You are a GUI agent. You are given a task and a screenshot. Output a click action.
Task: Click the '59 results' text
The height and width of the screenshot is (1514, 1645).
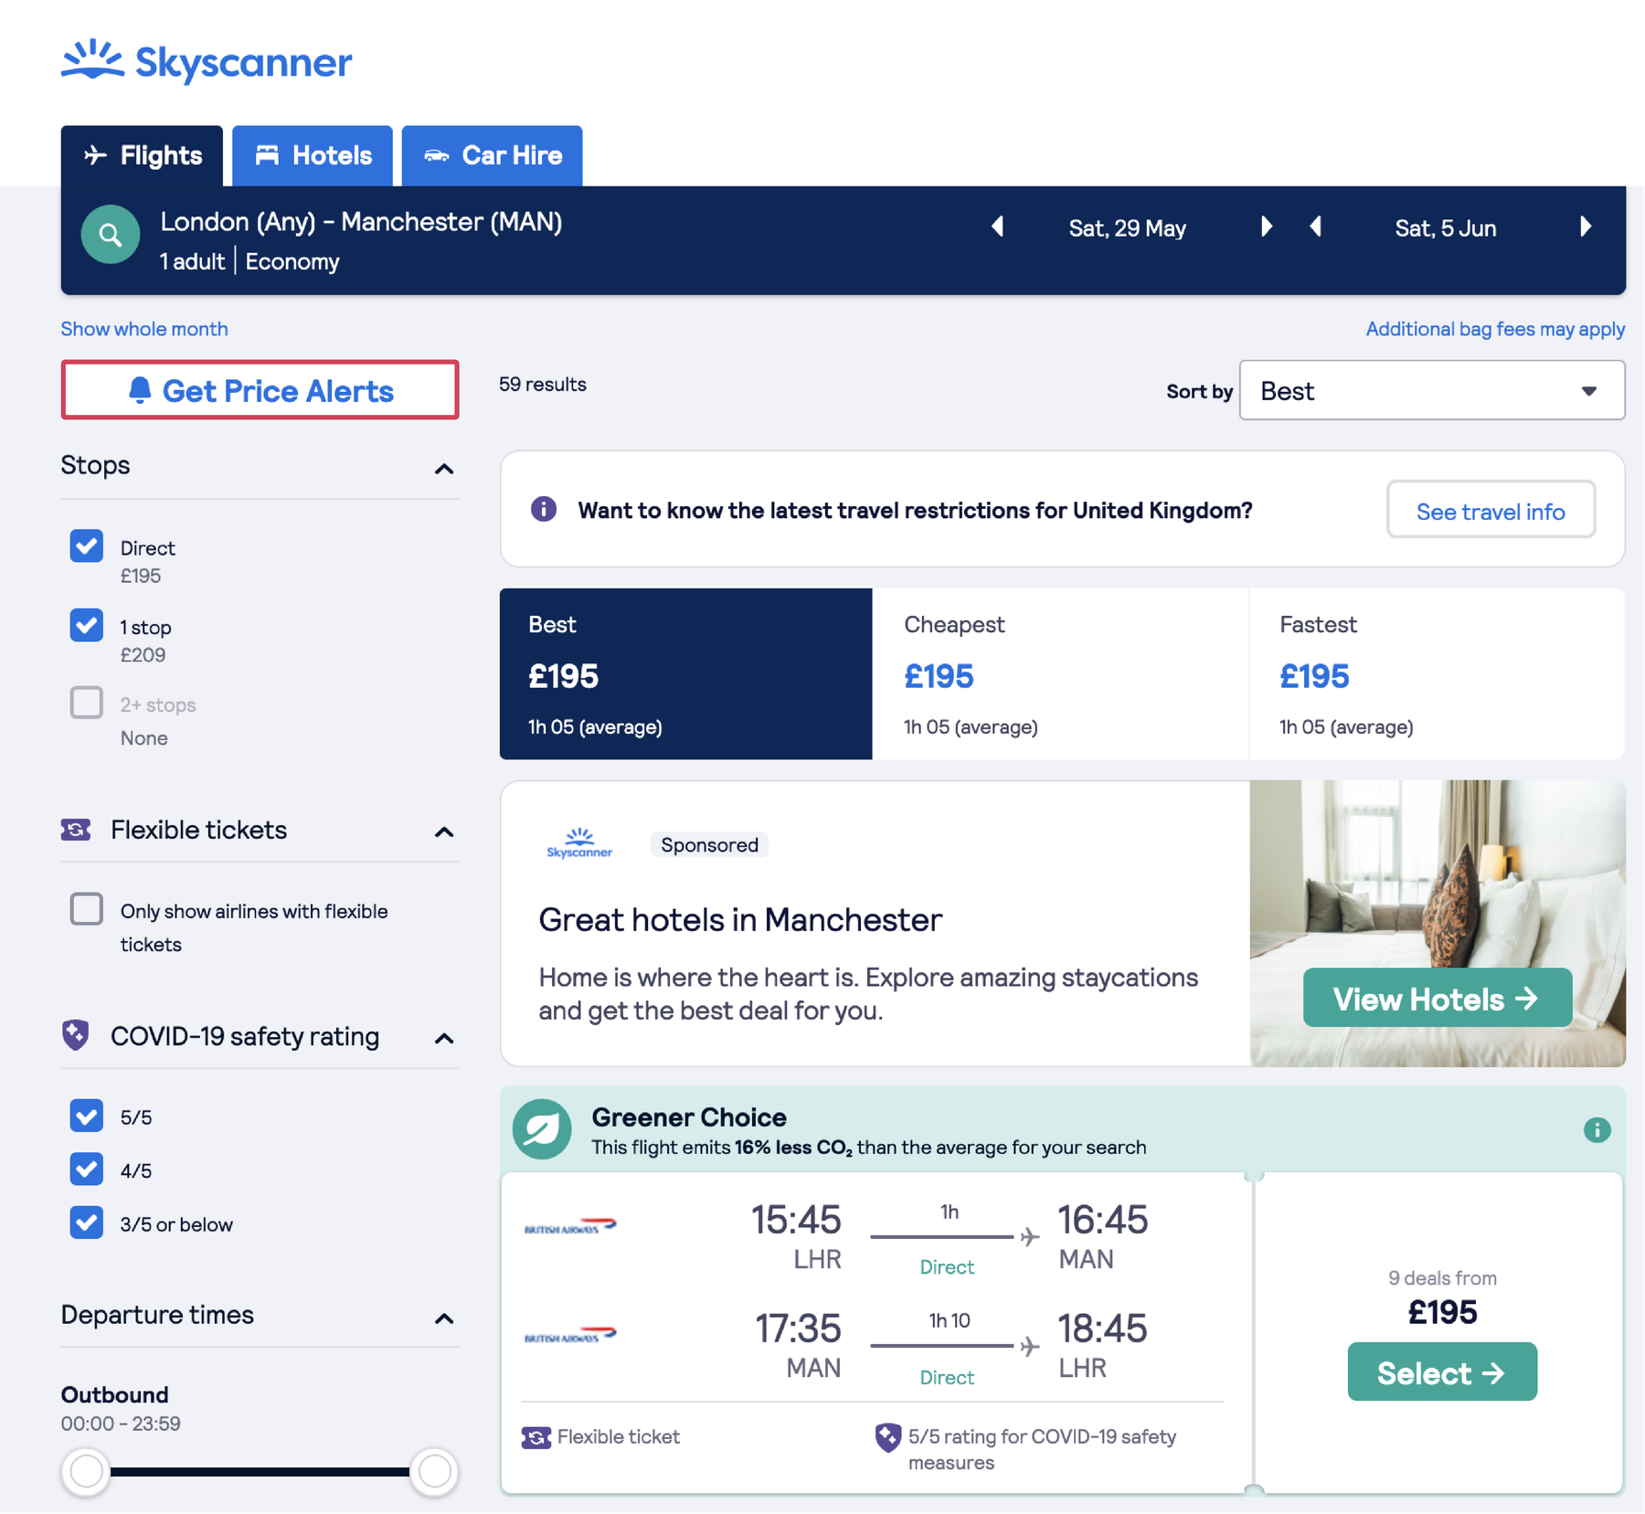pyautogui.click(x=542, y=385)
